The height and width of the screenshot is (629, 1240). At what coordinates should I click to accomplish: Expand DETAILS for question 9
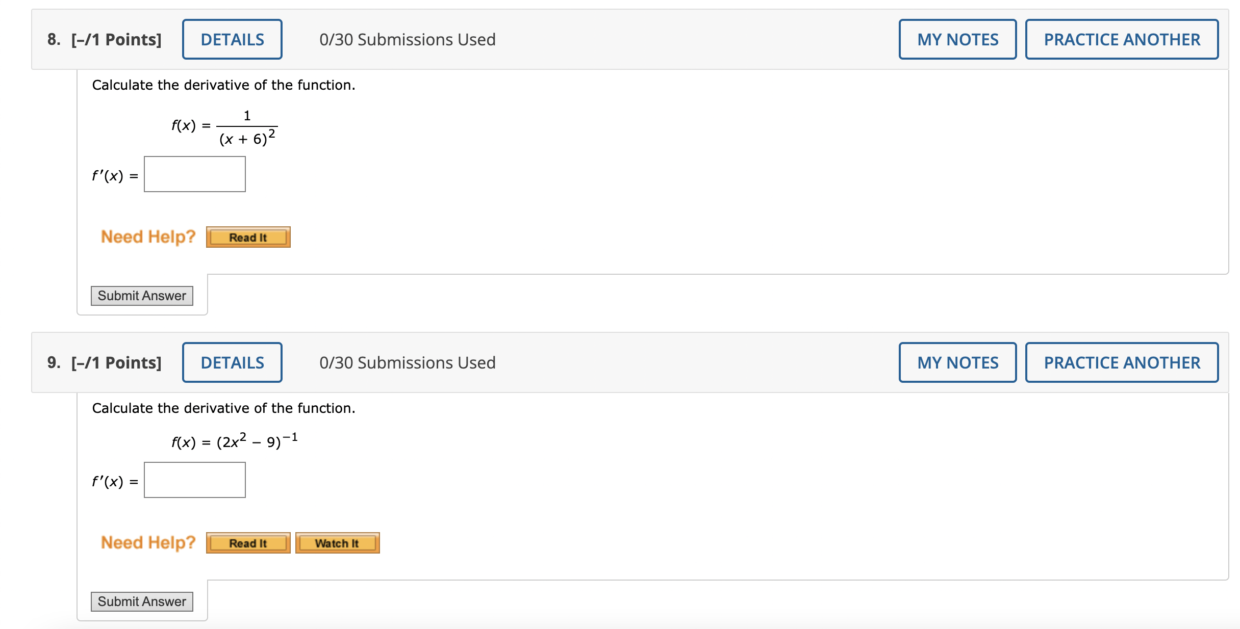(232, 362)
